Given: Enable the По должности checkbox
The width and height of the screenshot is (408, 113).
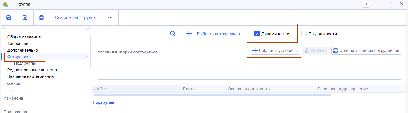Looking at the screenshot, I should point(304,34).
